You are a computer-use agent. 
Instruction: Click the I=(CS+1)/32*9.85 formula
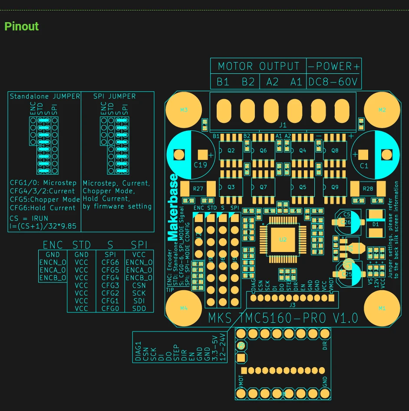click(x=43, y=226)
